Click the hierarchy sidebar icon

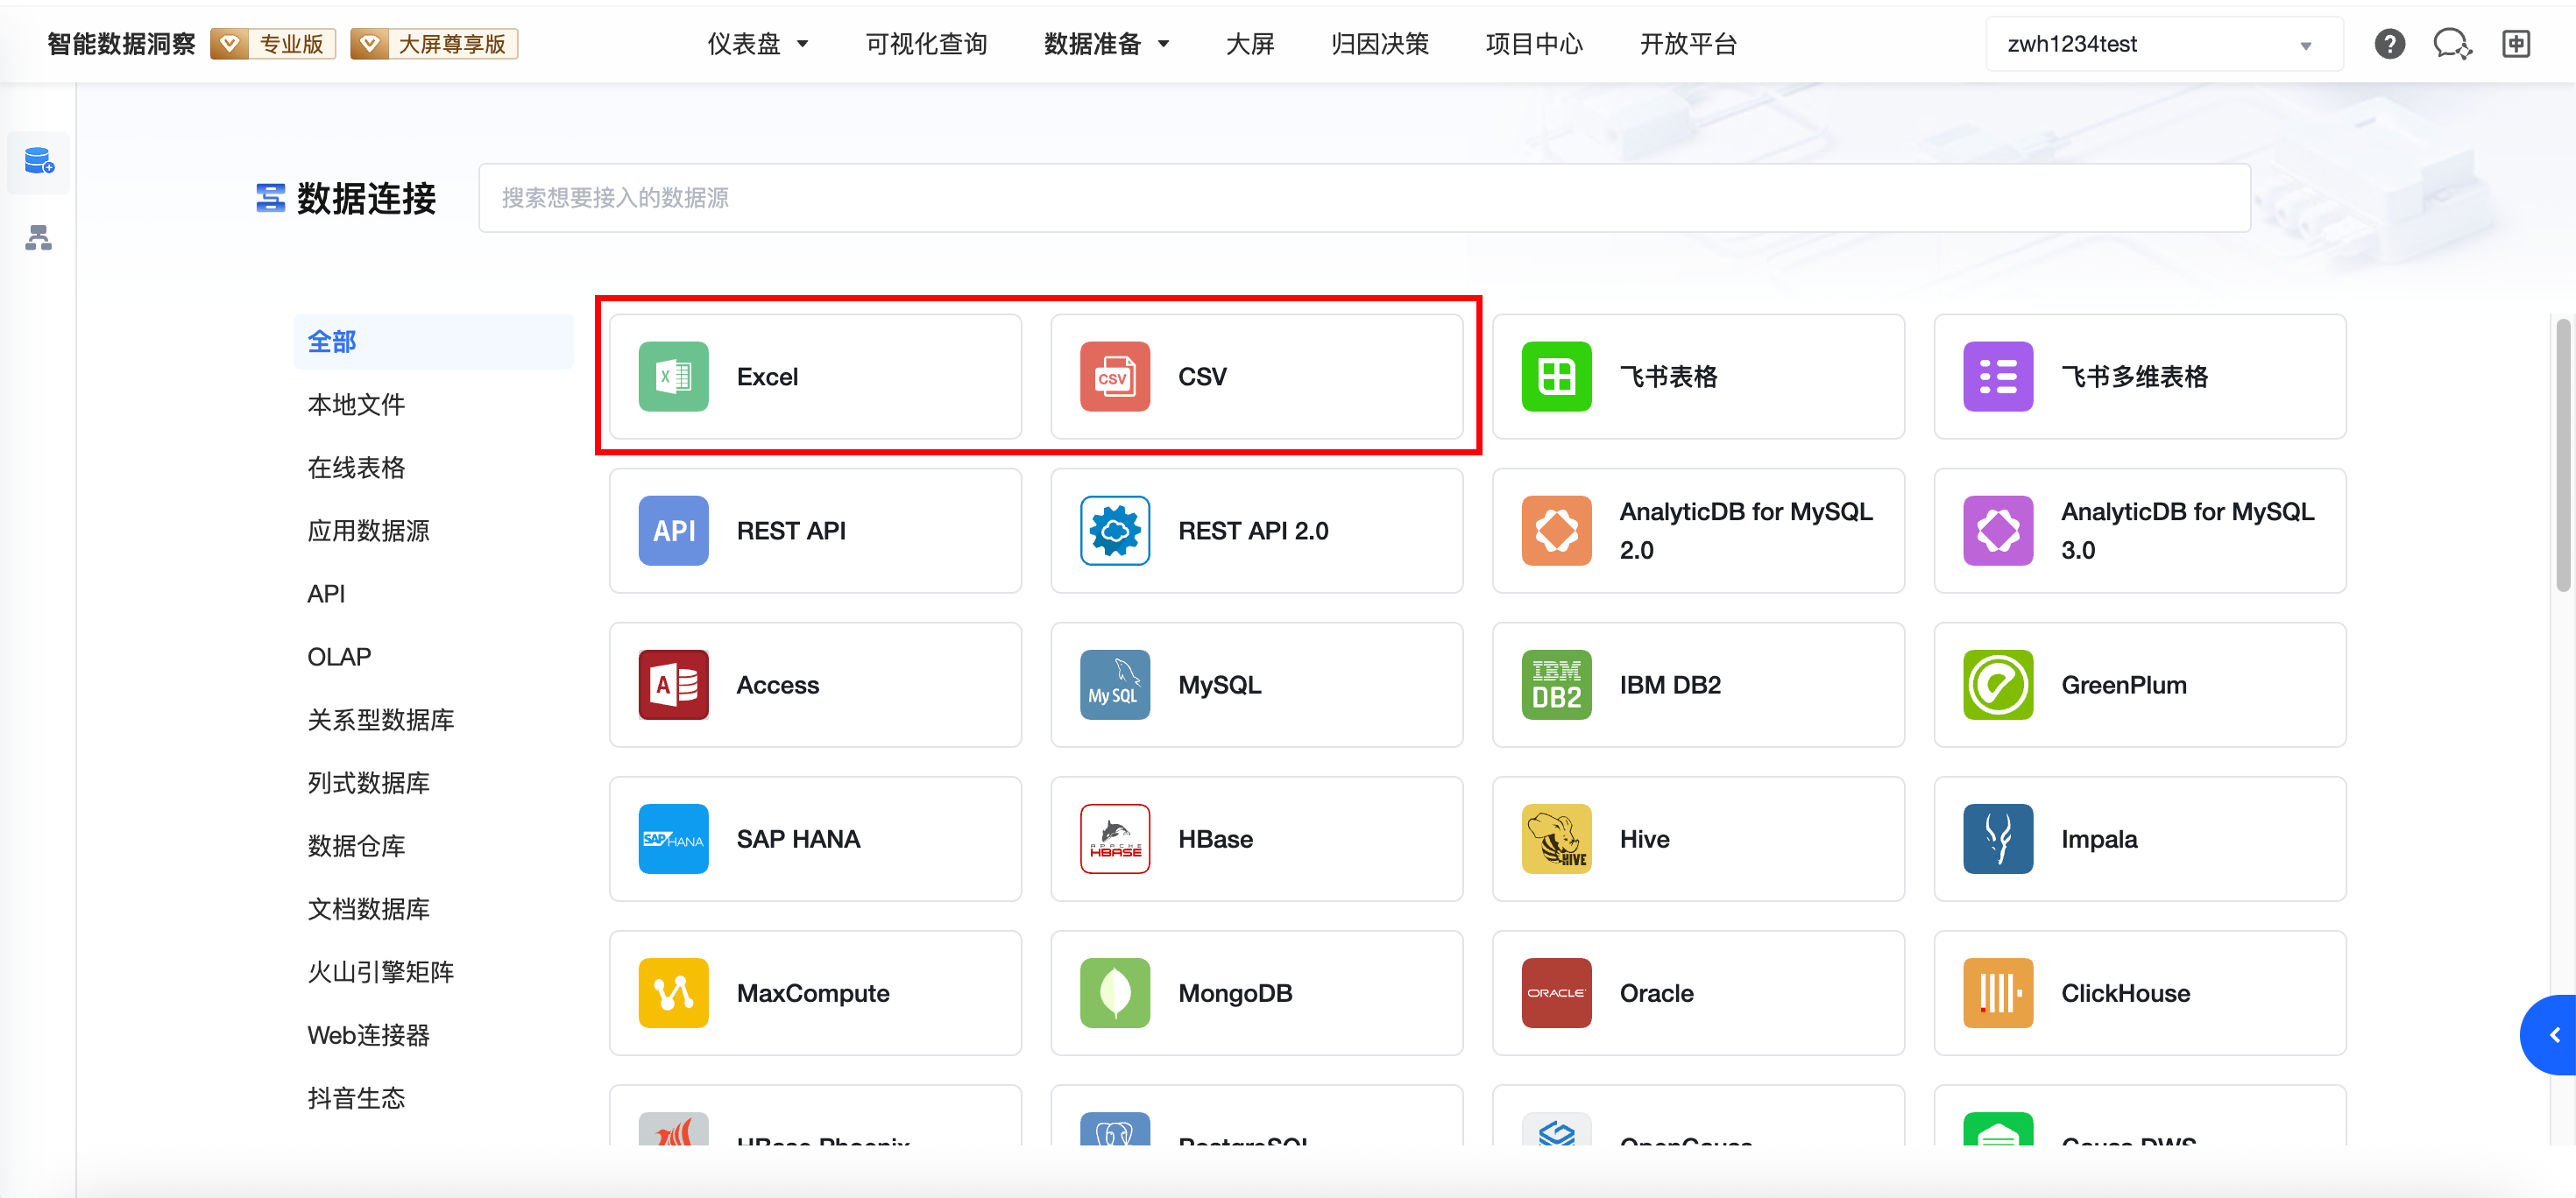[38, 238]
